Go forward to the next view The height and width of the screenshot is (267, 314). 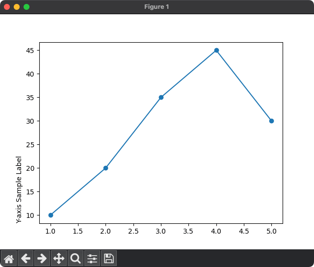point(42,258)
